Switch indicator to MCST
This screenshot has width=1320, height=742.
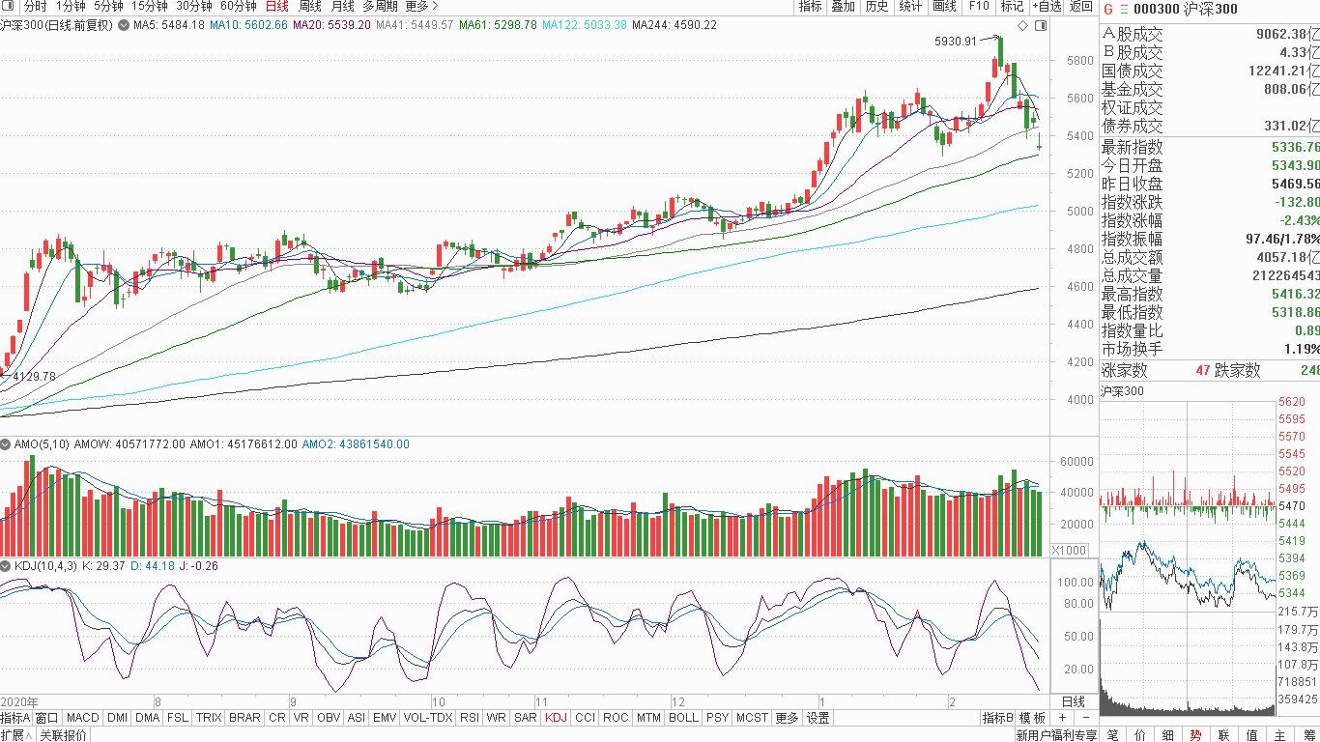pyautogui.click(x=752, y=718)
